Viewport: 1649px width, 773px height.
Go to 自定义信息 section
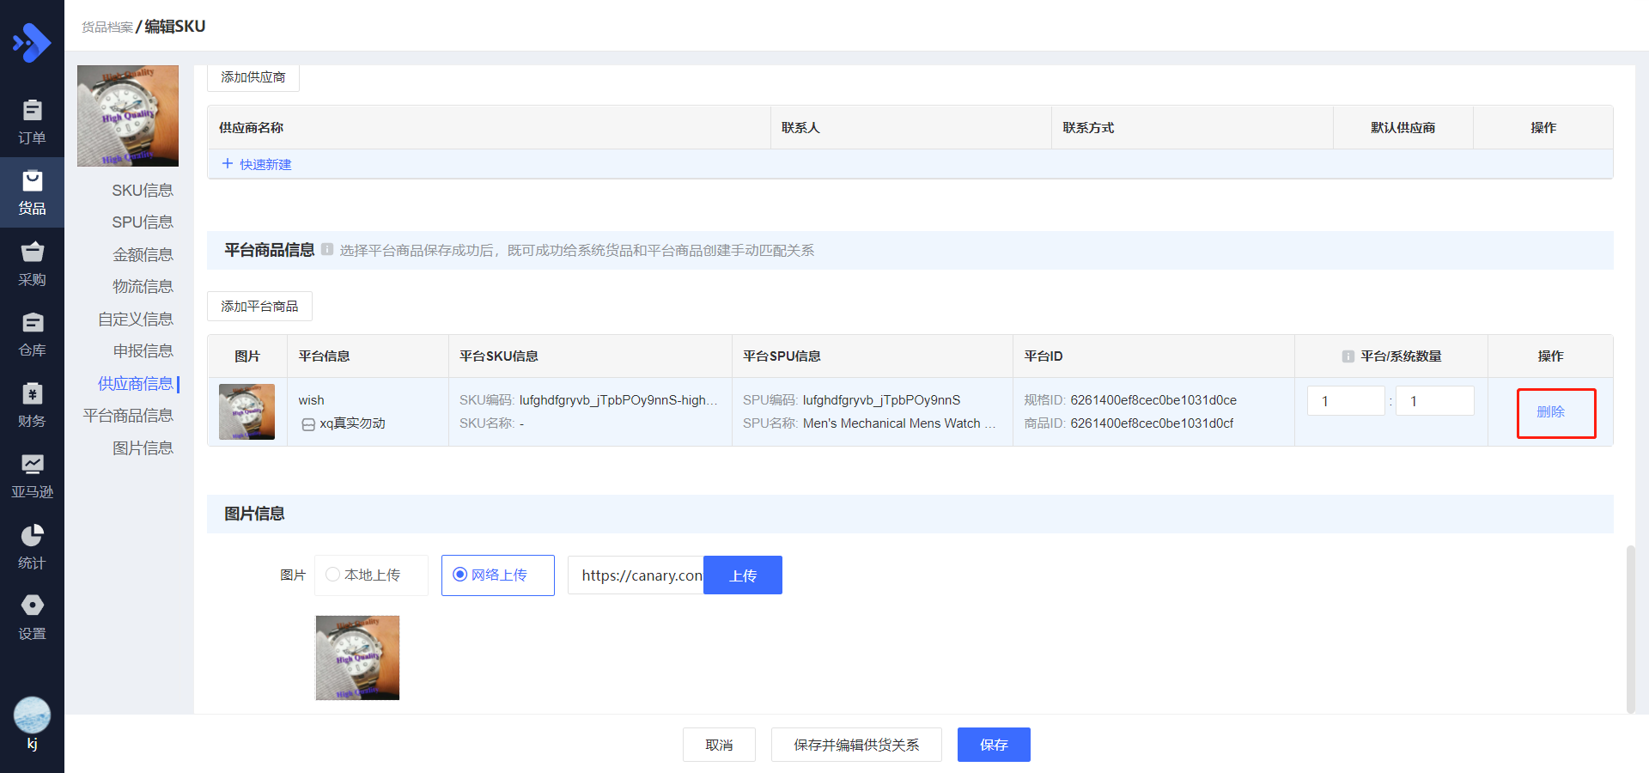pos(136,320)
